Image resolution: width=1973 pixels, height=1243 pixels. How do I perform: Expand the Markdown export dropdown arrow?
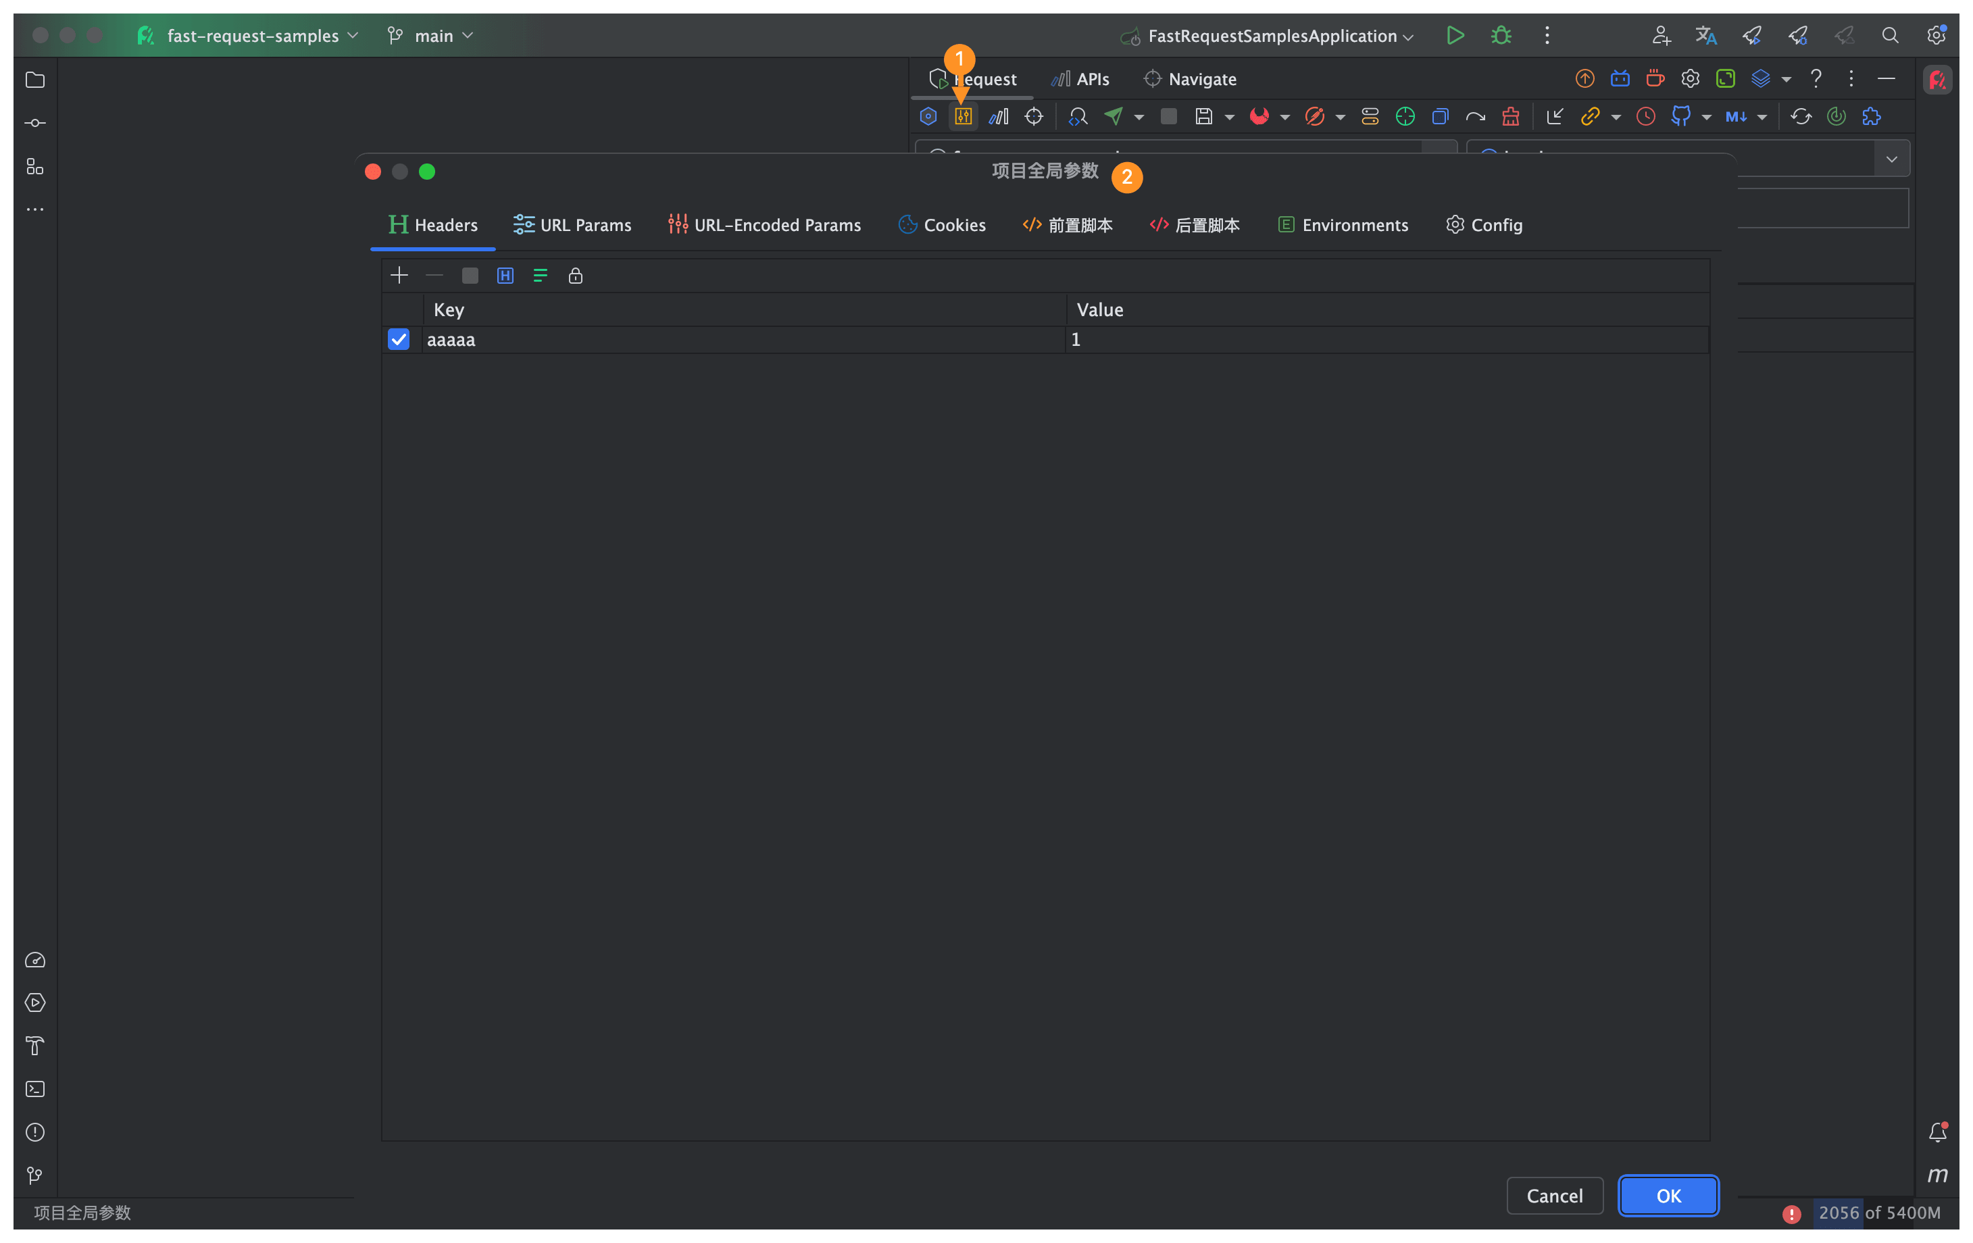pyautogui.click(x=1762, y=117)
